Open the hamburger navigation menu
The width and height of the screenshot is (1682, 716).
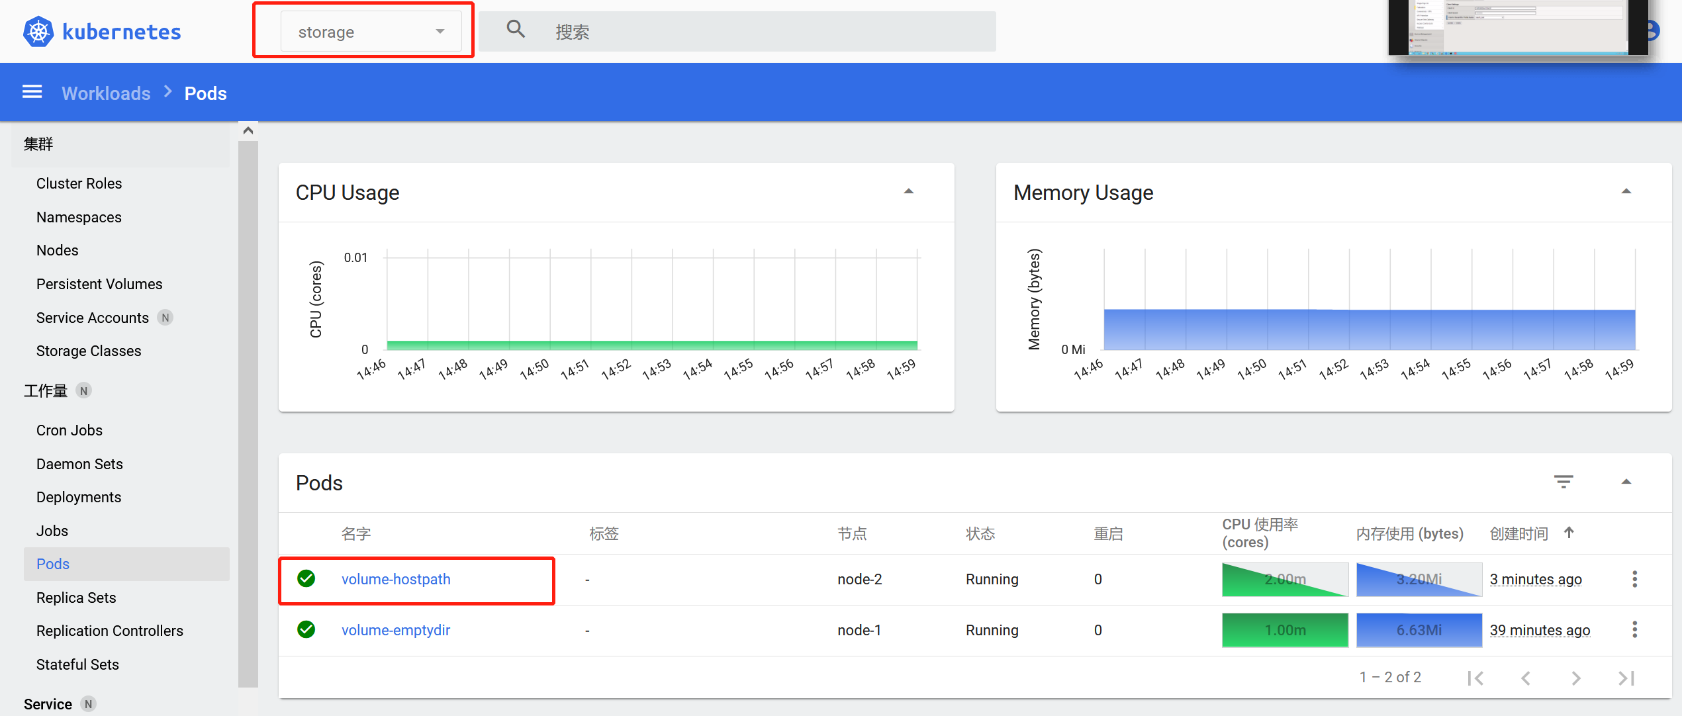click(x=32, y=93)
